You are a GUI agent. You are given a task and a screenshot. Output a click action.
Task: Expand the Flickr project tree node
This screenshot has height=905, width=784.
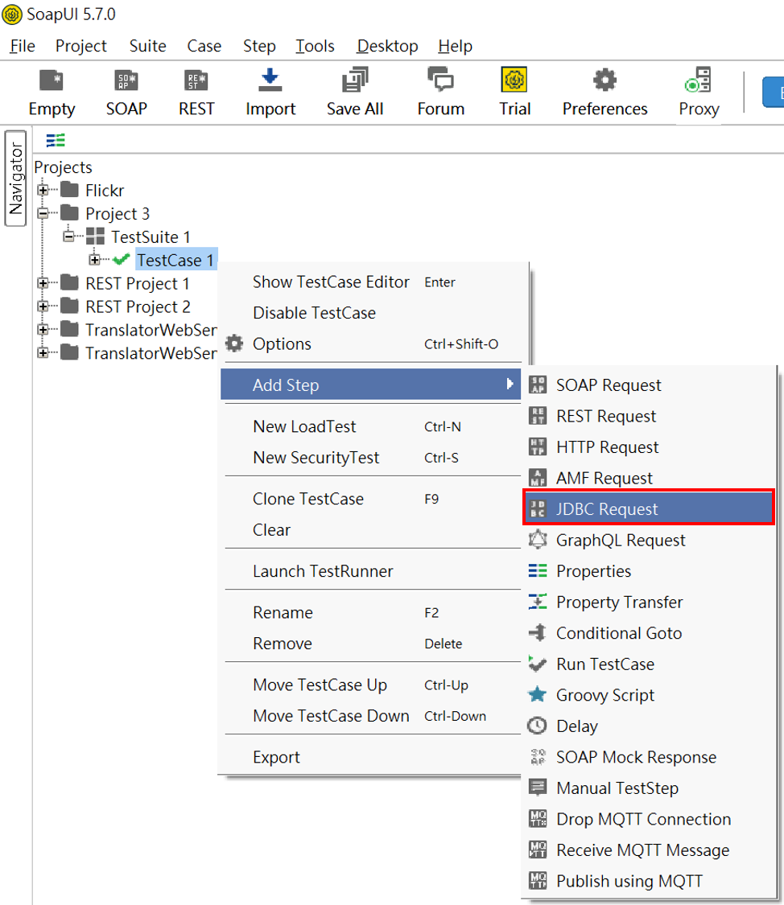[x=43, y=191]
